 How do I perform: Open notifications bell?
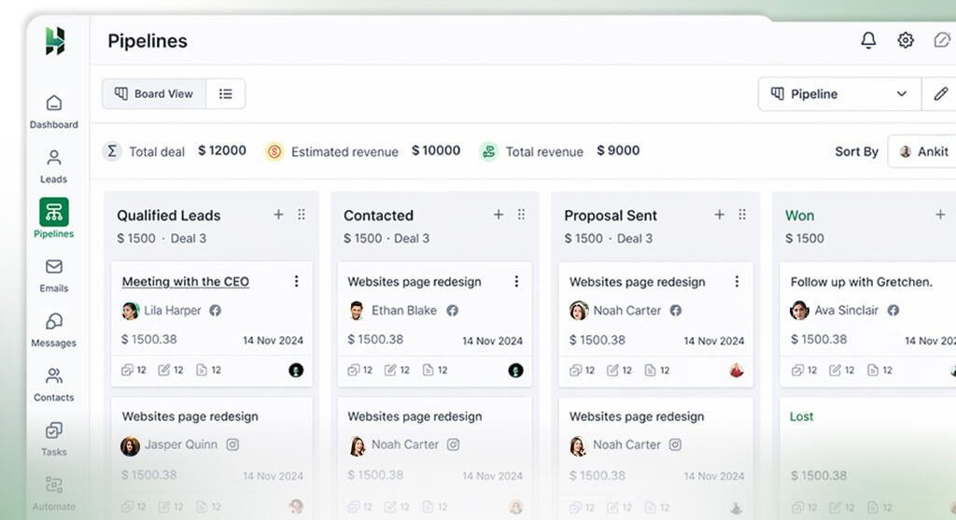(x=868, y=40)
